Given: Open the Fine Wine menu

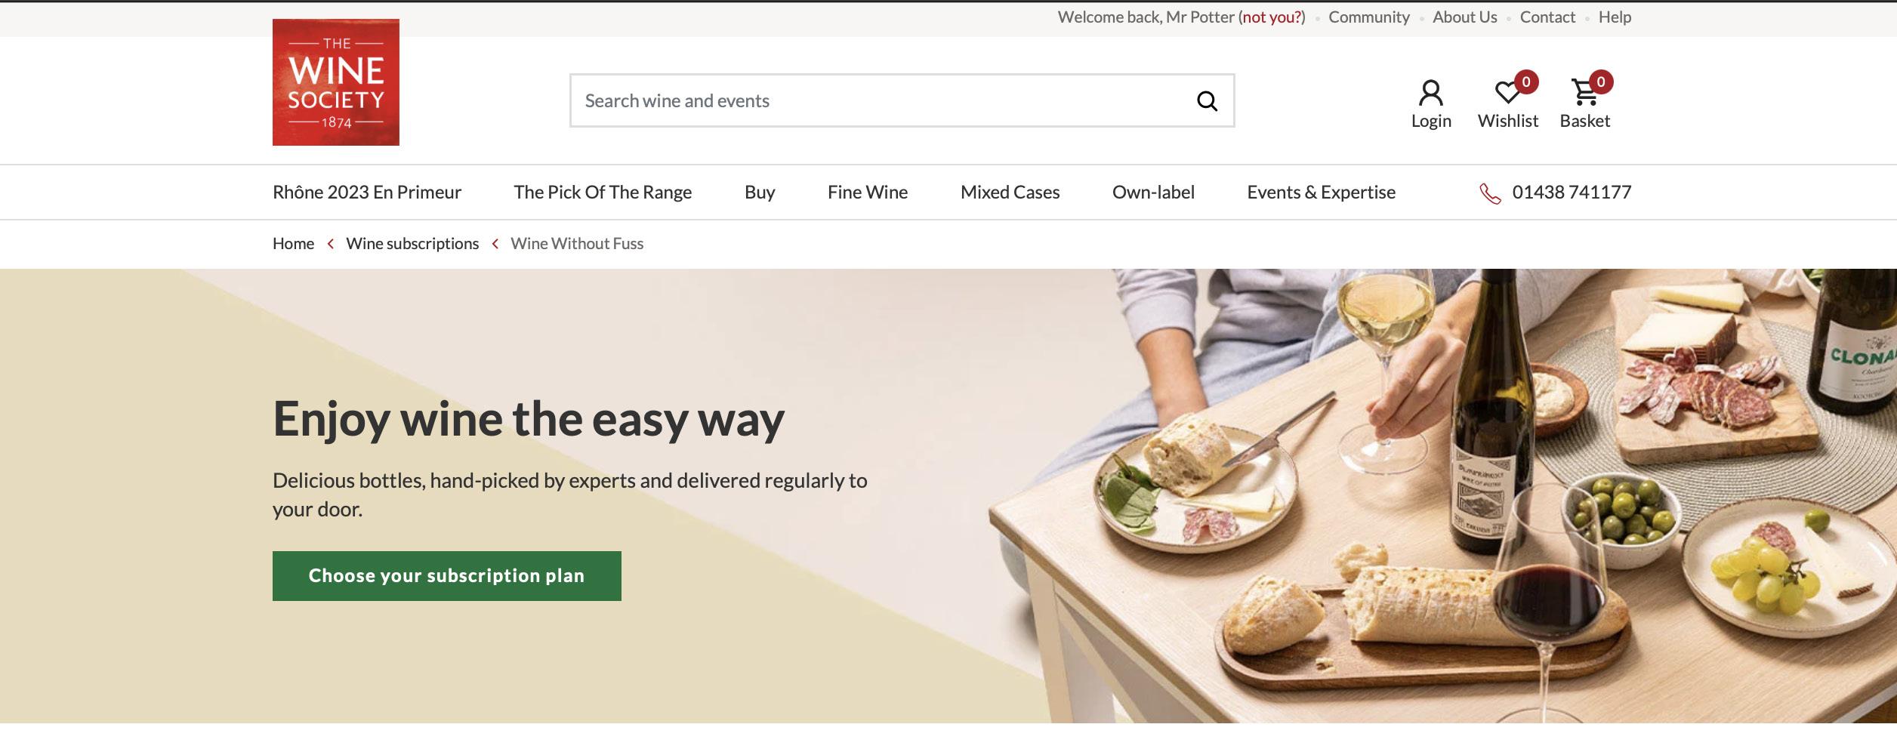Looking at the screenshot, I should (868, 192).
